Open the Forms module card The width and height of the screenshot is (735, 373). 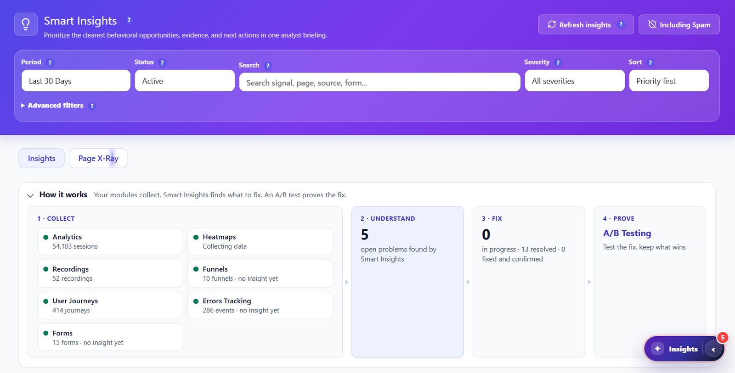(110, 337)
